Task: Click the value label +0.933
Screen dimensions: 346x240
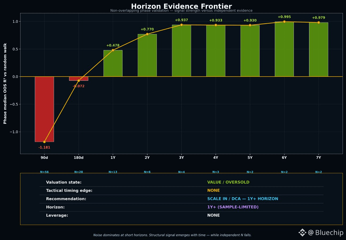Action: [216, 20]
